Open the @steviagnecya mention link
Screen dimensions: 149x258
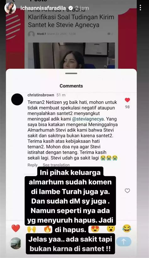tap(88, 119)
